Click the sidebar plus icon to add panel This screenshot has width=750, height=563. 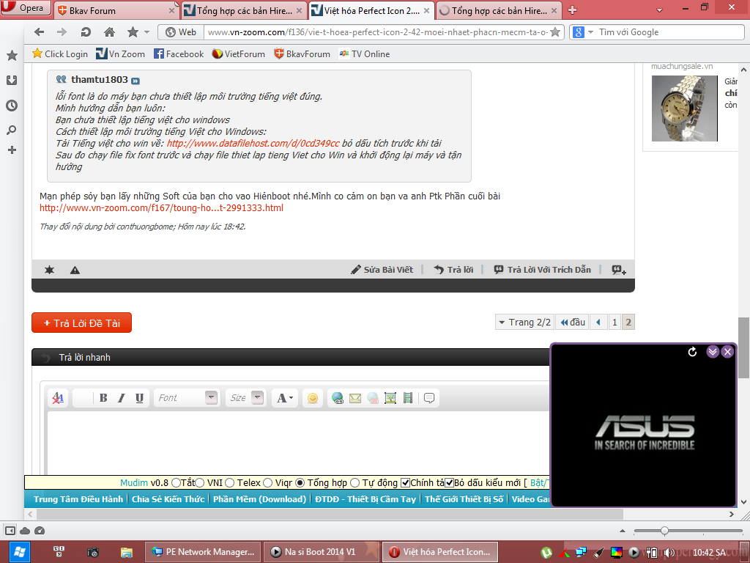click(12, 150)
